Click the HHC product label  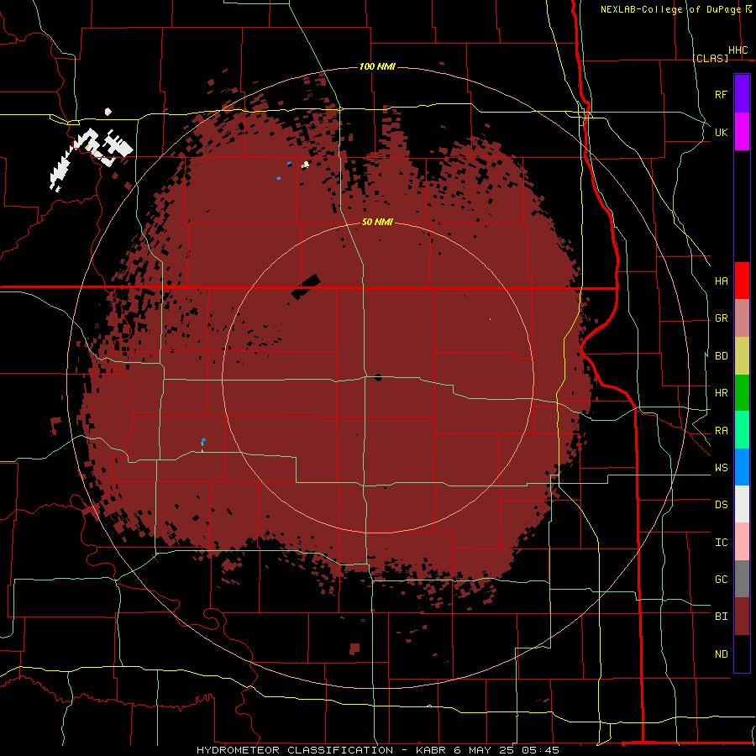[738, 50]
